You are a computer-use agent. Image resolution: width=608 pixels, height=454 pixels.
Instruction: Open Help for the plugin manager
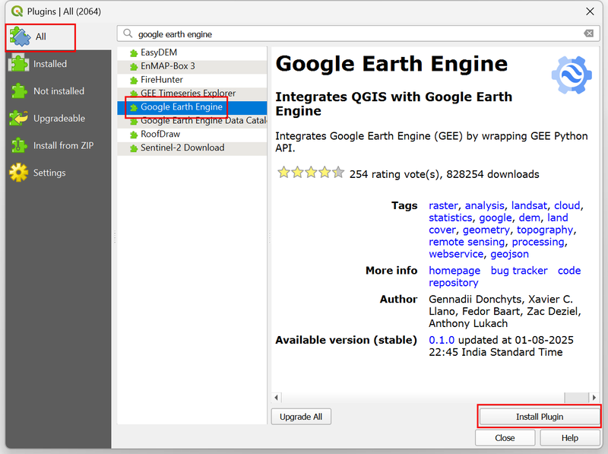pos(569,438)
